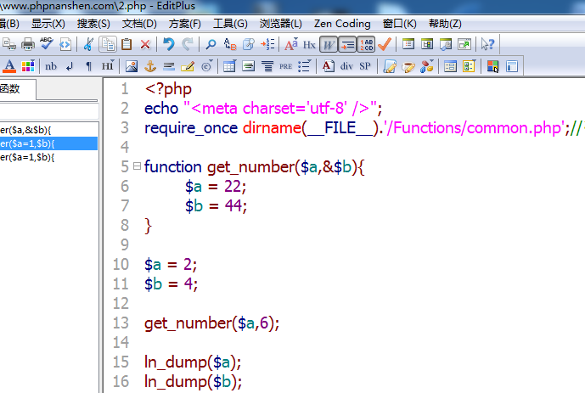Open the Hx hex viewer
Viewport: 585px width, 393px height.
click(x=309, y=45)
